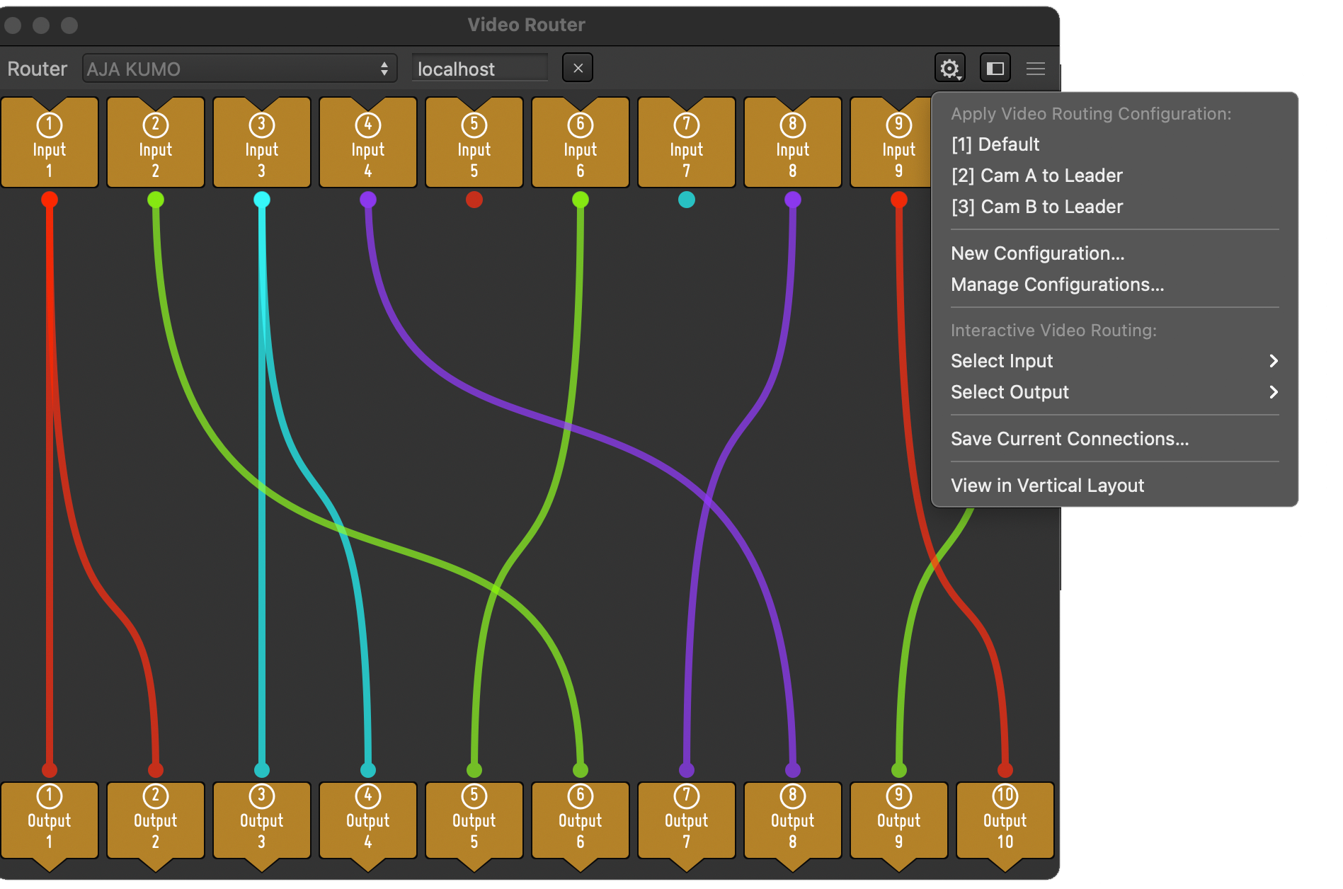Viewport: 1343px width, 889px height.
Task: Toggle the sidebar panel icon
Action: 995,69
